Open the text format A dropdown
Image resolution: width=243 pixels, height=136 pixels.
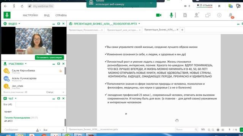pyautogui.click(x=38, y=130)
